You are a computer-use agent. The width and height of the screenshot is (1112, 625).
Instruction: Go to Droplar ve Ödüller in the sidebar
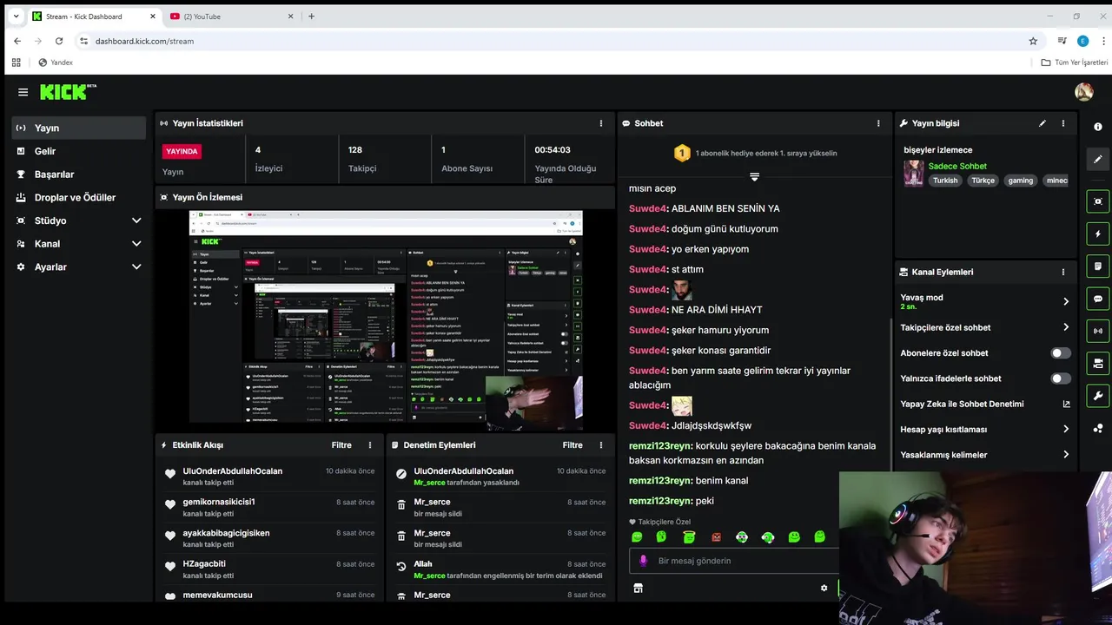[78, 197]
